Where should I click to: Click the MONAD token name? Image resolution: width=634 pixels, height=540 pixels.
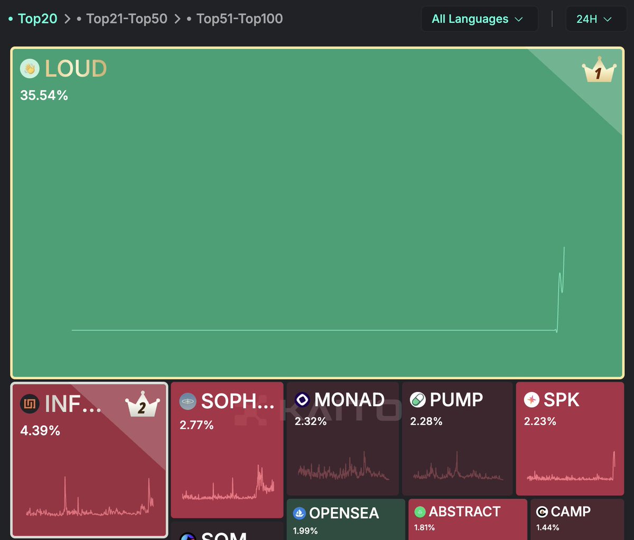349,400
